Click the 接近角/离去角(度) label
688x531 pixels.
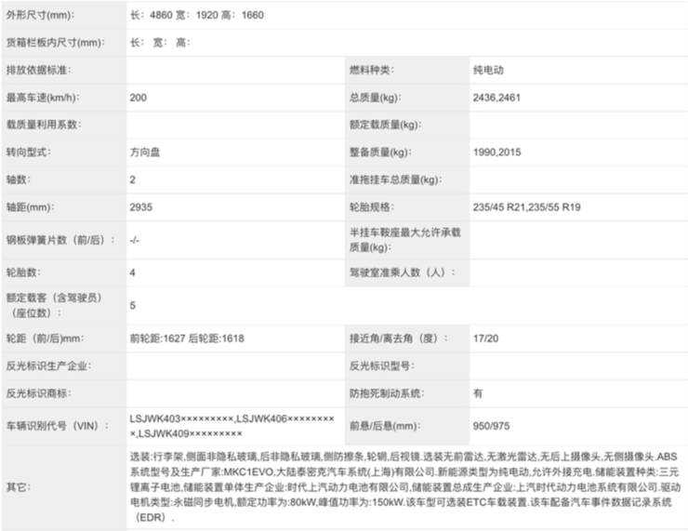pos(399,339)
